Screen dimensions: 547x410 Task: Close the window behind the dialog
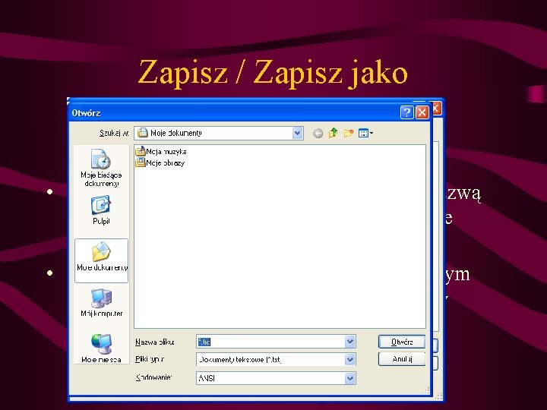(436, 109)
